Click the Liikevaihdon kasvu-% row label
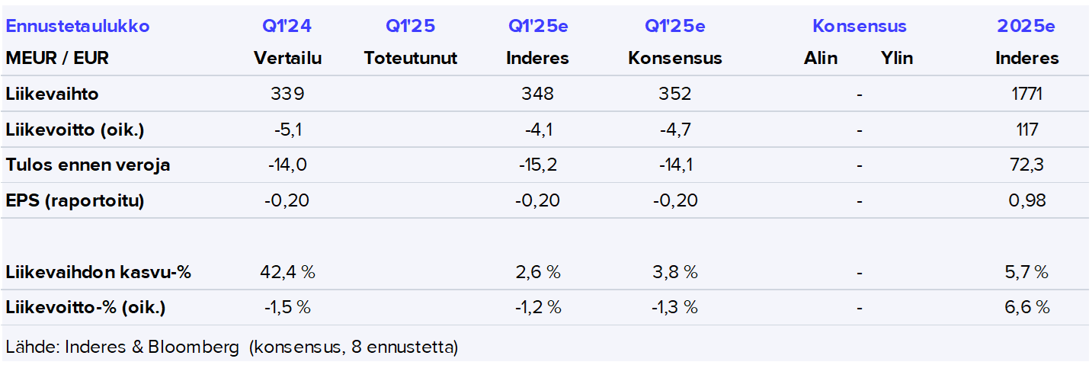The image size is (1092, 365). coord(98,272)
